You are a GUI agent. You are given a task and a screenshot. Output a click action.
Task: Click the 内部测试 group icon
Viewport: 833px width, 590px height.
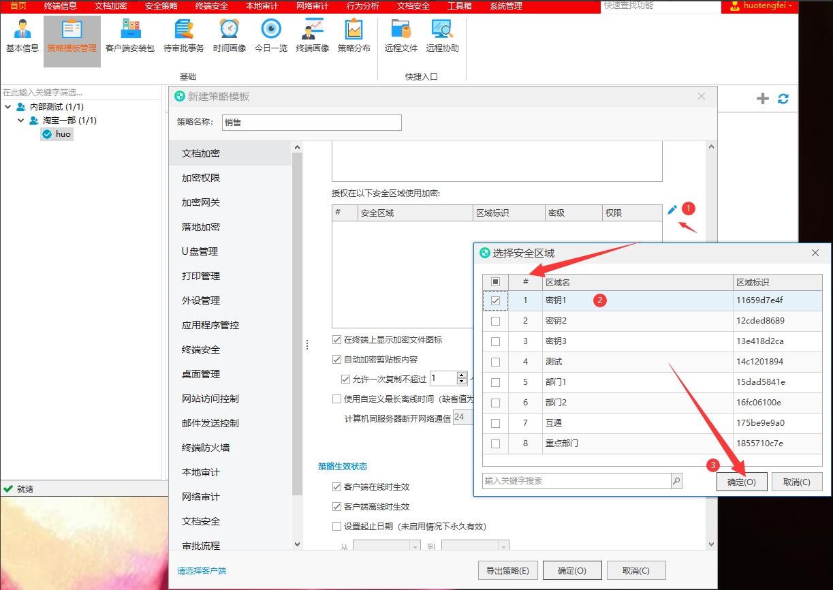coord(21,107)
